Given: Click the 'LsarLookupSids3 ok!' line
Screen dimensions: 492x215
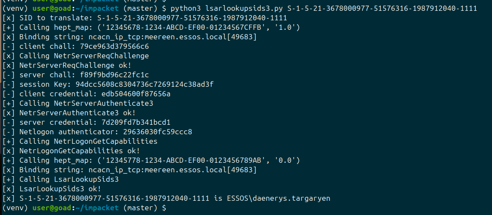Looking at the screenshot, I should pos(51,189).
